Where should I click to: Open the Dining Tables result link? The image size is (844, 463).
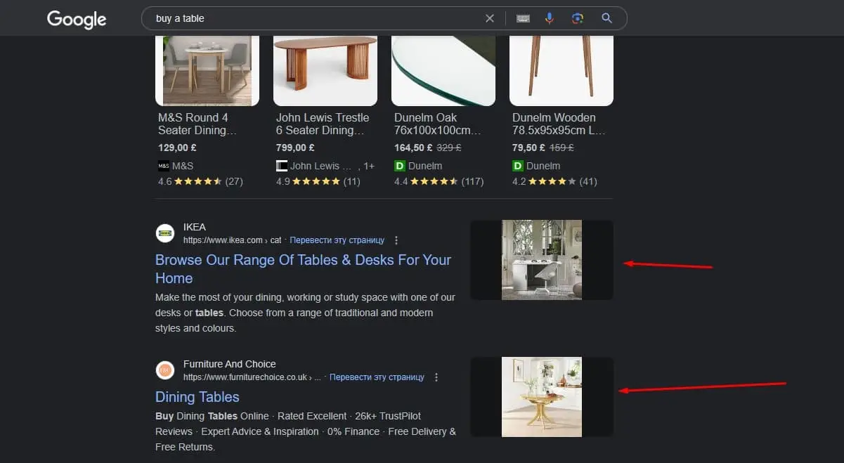pos(197,397)
